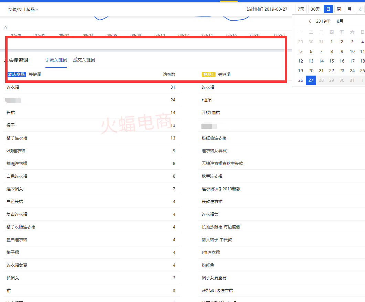365x302 pixels.
Task: Switch to the 周 weekly view
Action: pos(339,9)
